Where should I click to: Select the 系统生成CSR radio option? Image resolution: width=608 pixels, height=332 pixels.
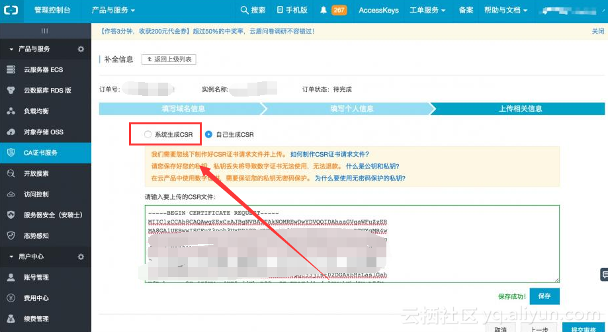(x=148, y=134)
